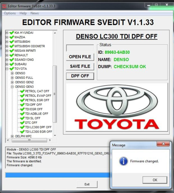Viewport: 174px width, 193px height.
Task: Open the News menu
Action: coord(35,13)
